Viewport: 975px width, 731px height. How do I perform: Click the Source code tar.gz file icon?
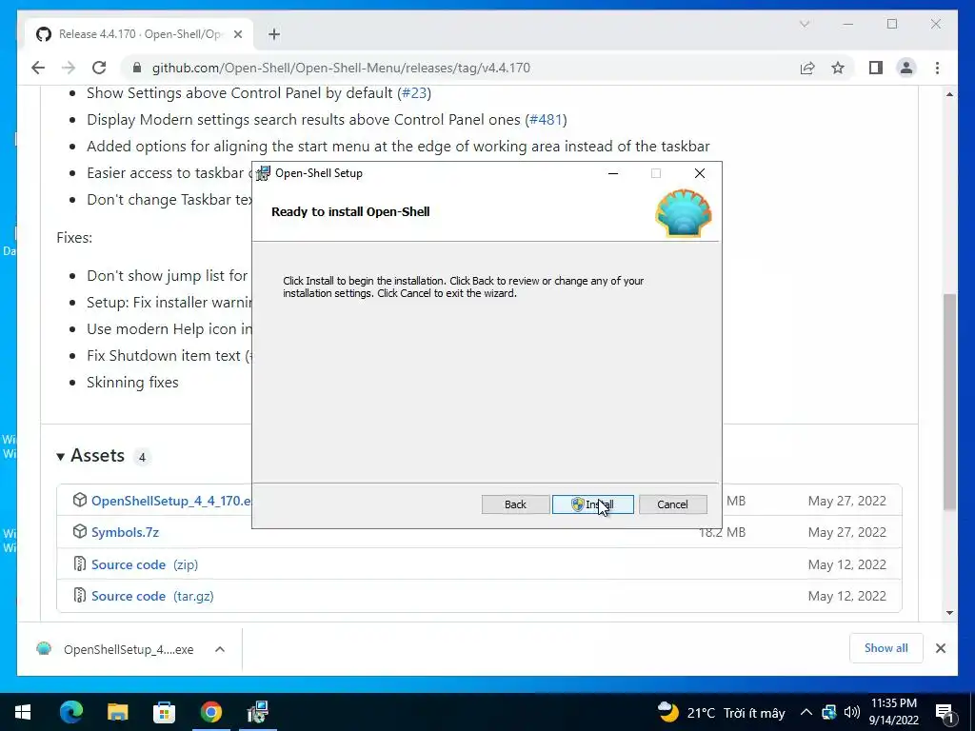[80, 596]
